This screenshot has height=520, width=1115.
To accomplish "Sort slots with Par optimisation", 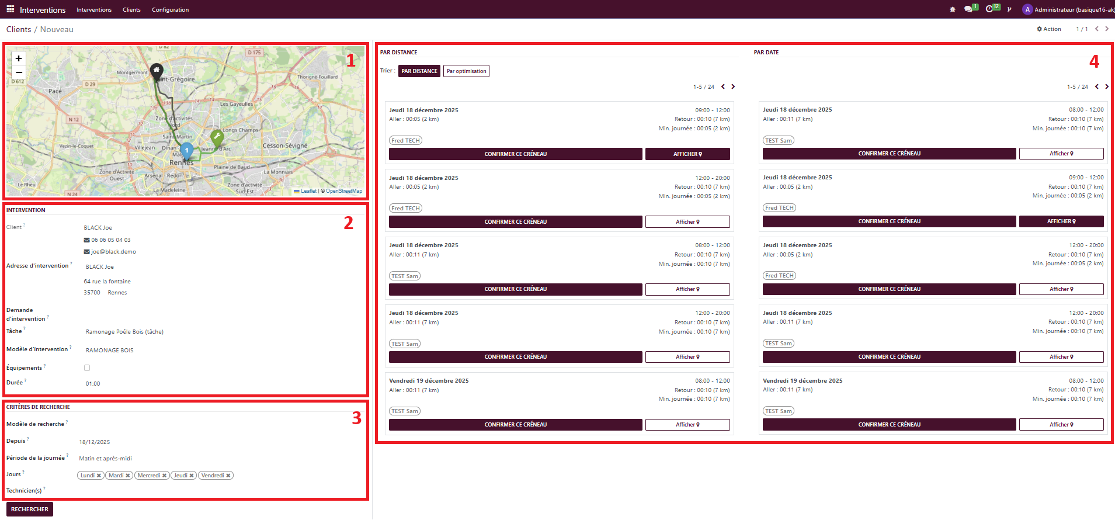I will point(466,71).
